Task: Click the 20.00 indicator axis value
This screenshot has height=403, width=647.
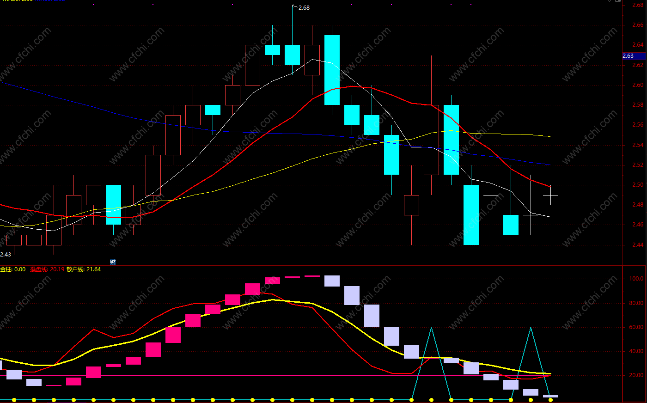Action: pyautogui.click(x=636, y=375)
